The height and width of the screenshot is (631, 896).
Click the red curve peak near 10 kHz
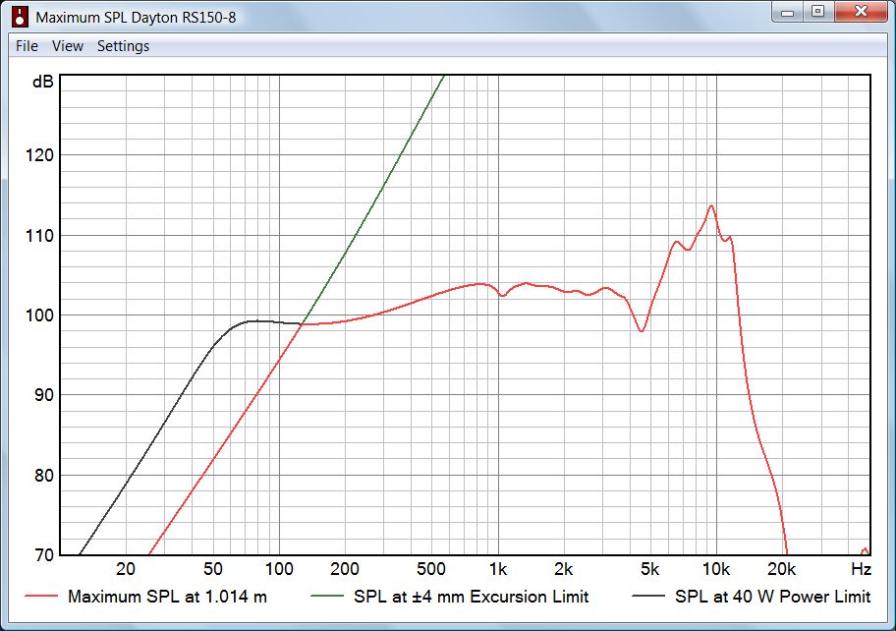(711, 205)
